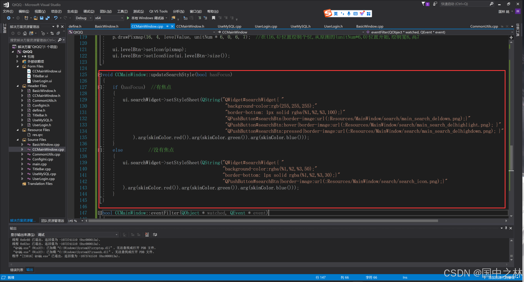This screenshot has width=524, height=282.
Task: Select TitleBar.ui in the Form Files folder
Action: (x=40, y=76)
